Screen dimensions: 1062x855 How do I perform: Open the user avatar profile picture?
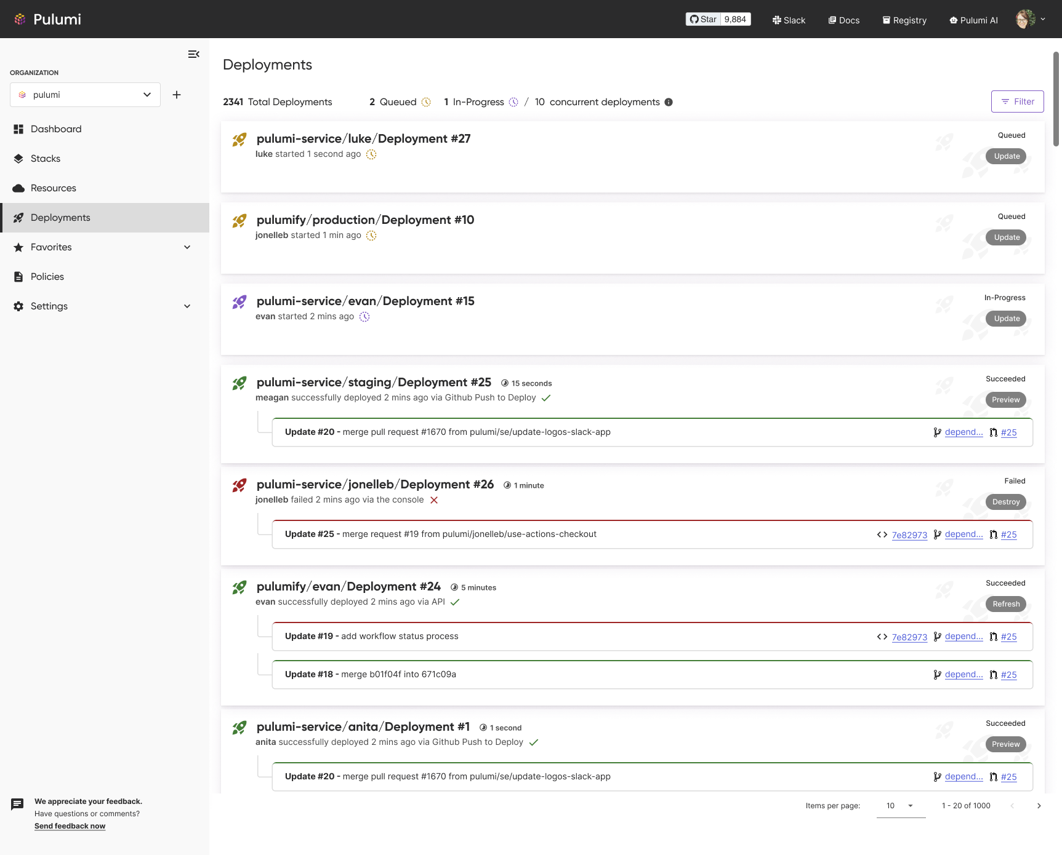click(1026, 19)
